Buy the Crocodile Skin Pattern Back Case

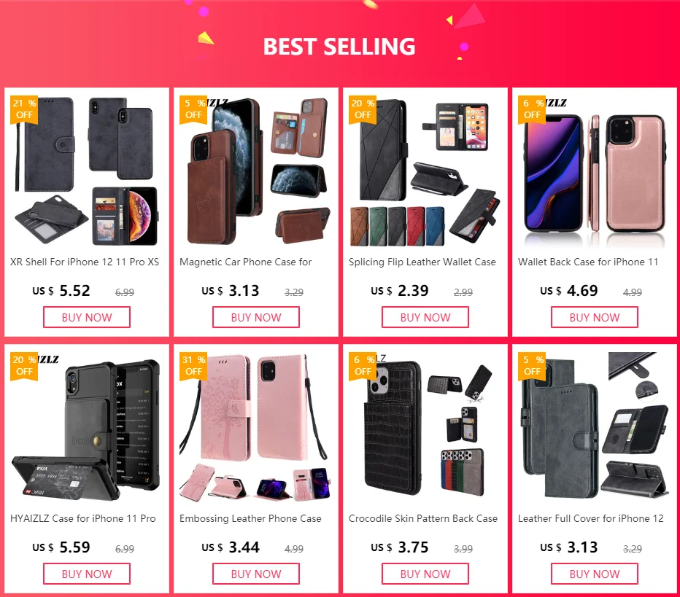[x=425, y=574]
